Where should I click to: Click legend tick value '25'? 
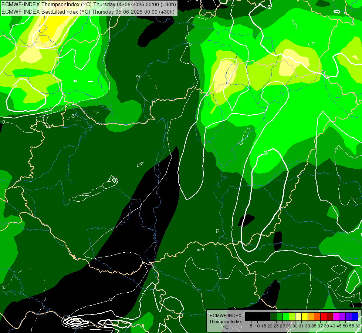click(x=276, y=326)
